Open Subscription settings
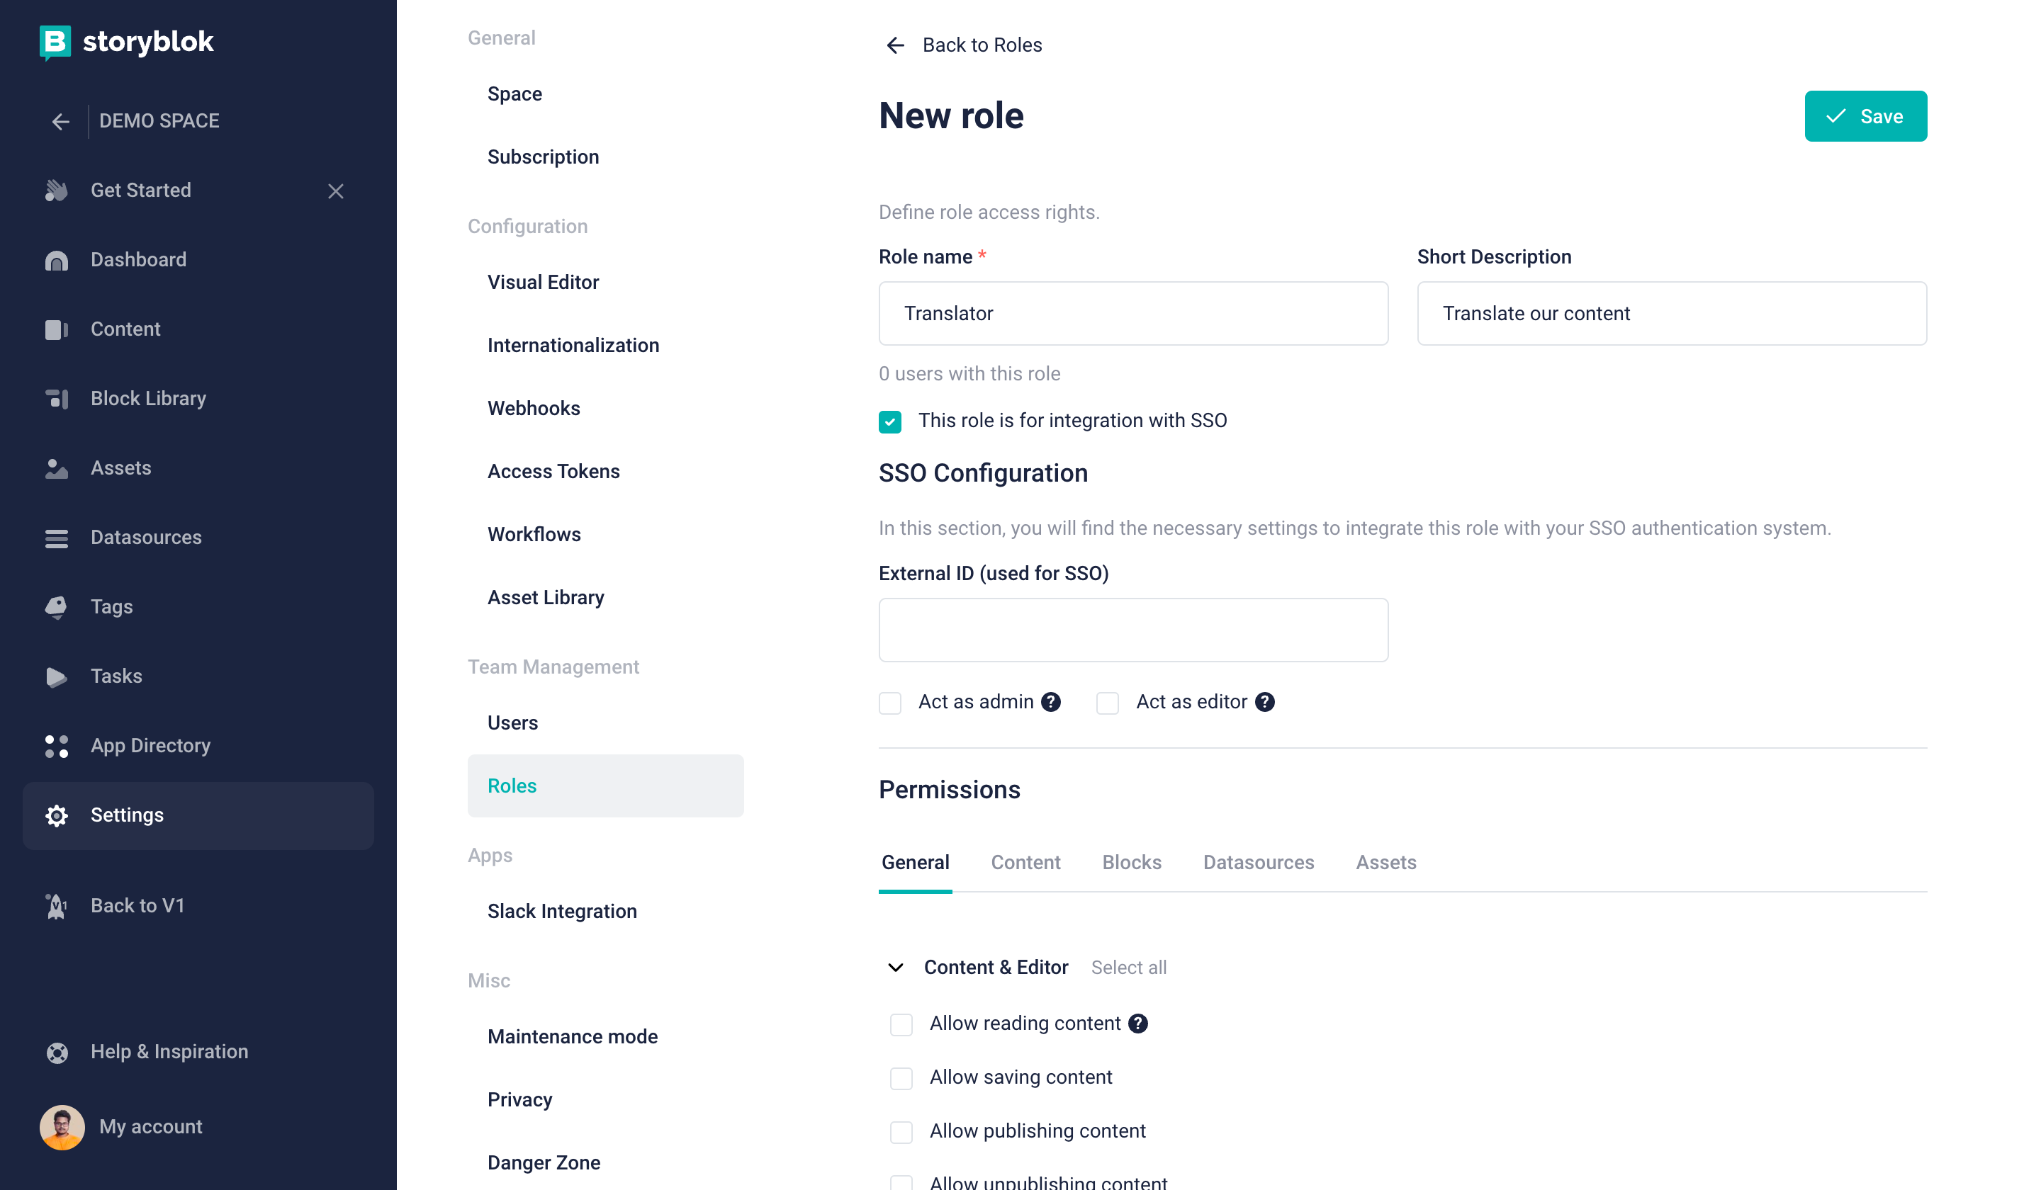 point(543,157)
